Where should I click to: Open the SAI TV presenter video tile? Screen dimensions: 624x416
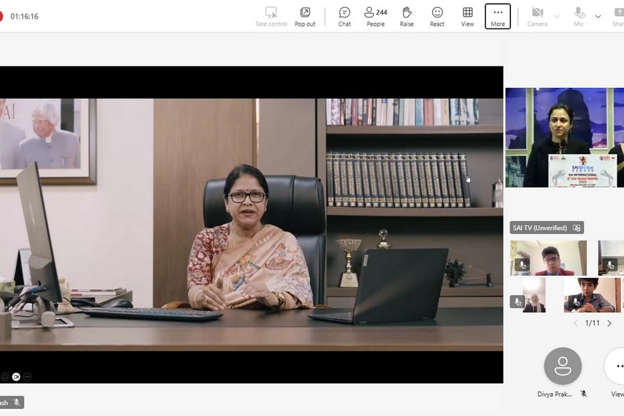(x=563, y=137)
